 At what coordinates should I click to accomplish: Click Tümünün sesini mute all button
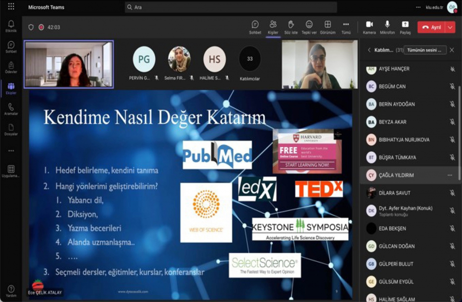click(424, 50)
